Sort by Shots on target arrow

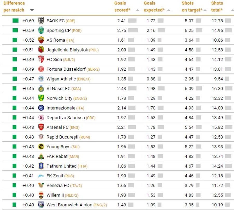pyautogui.click(x=205, y=10)
